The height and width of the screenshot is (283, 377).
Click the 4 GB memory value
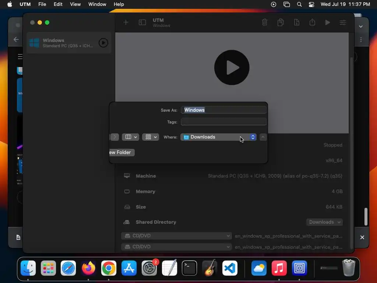tap(337, 191)
